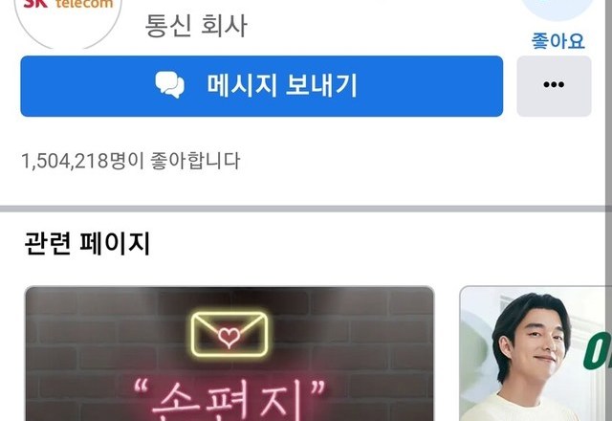Click the green lettering on the second card
Screen dimensions: 612x421
[597, 351]
